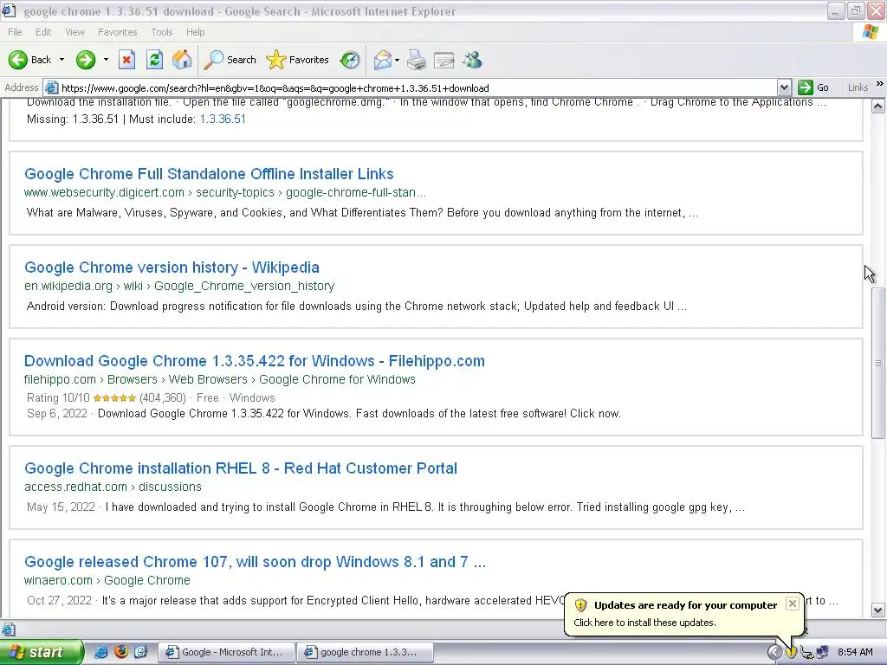887x665 pixels.
Task: Switch to google chrome 1.3.3... taskbar window
Action: 365,652
